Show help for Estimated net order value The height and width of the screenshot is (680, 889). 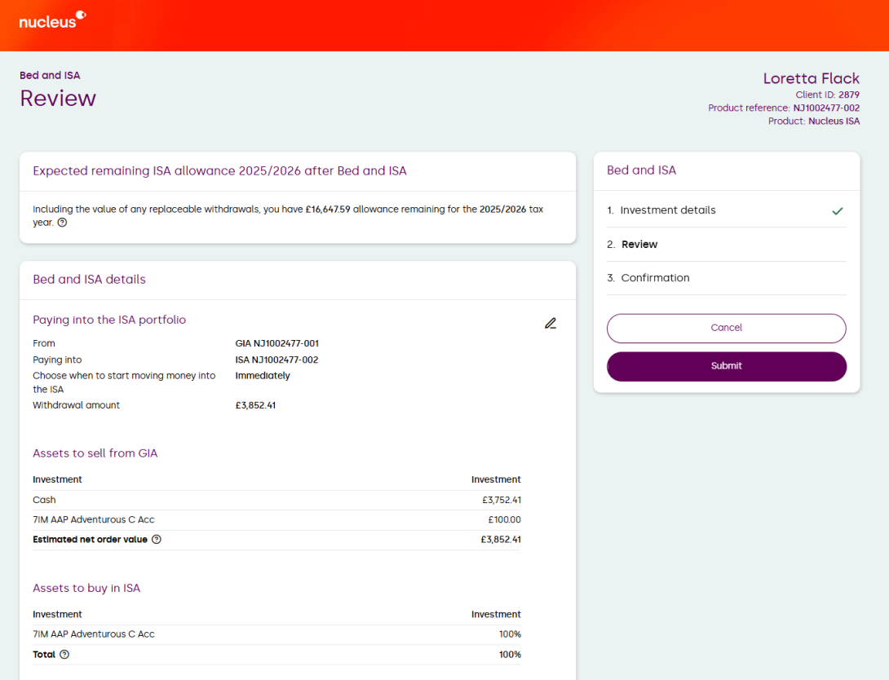pyautogui.click(x=157, y=540)
